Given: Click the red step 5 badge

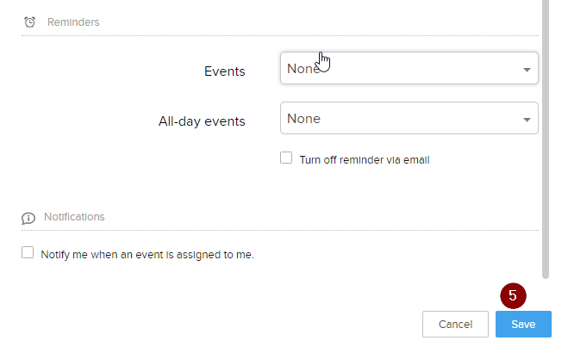Looking at the screenshot, I should 513,294.
